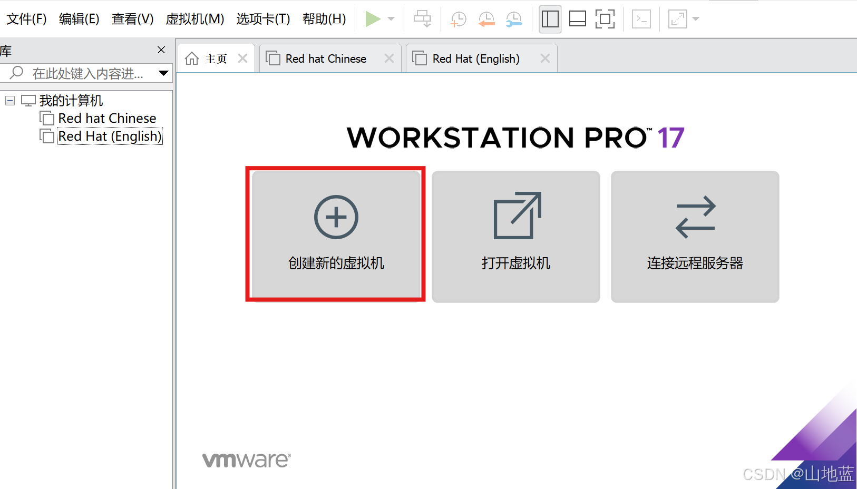Open the 文件(F) menu

26,19
